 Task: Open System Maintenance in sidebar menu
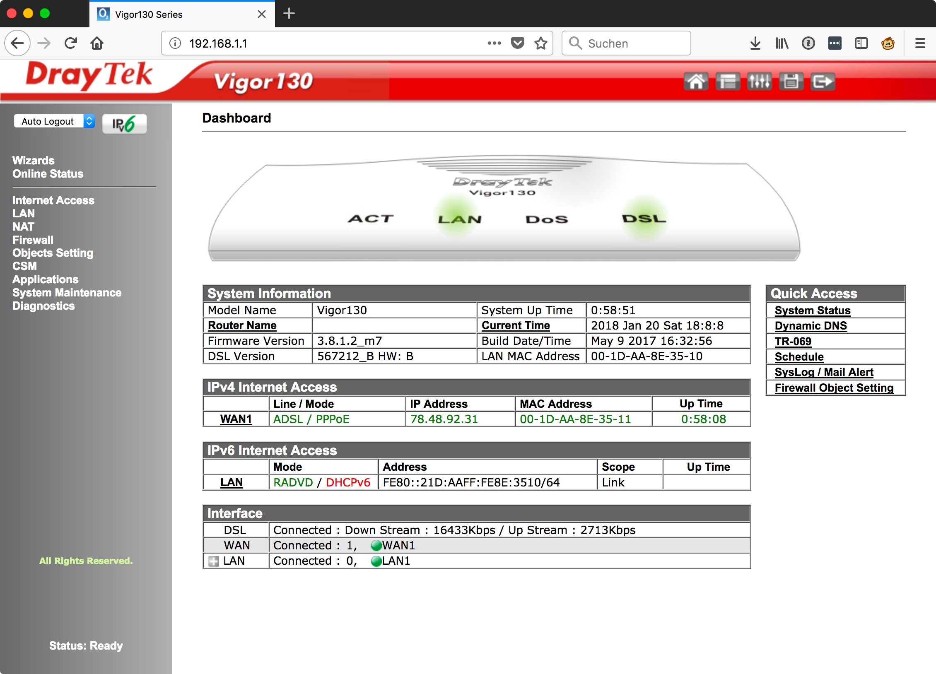[x=67, y=293]
